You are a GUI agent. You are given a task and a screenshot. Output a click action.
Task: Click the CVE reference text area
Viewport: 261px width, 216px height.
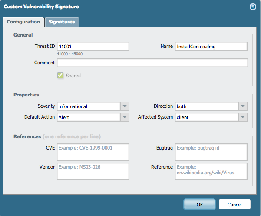click(93, 152)
